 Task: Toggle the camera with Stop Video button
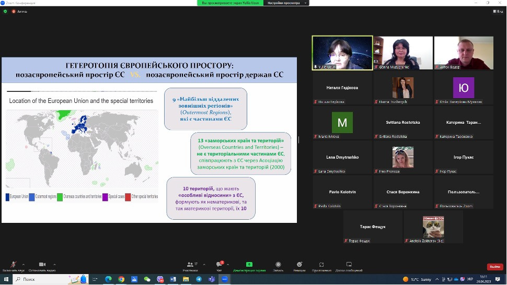pyautogui.click(x=42, y=265)
